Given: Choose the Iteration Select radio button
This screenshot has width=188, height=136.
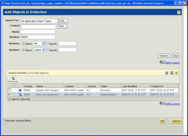Looking at the screenshot, I should (23, 50).
